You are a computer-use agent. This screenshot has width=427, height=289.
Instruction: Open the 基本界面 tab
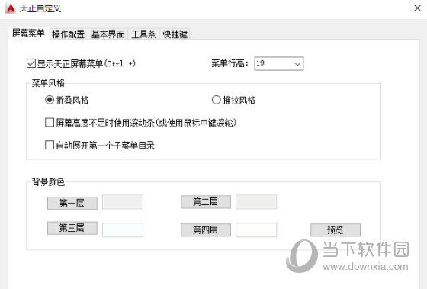tap(108, 34)
